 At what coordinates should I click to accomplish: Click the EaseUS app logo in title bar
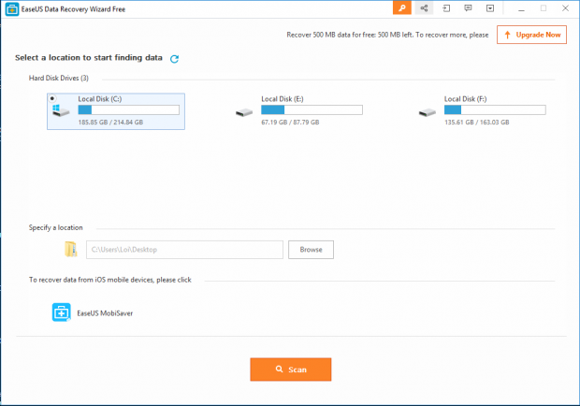click(x=12, y=9)
